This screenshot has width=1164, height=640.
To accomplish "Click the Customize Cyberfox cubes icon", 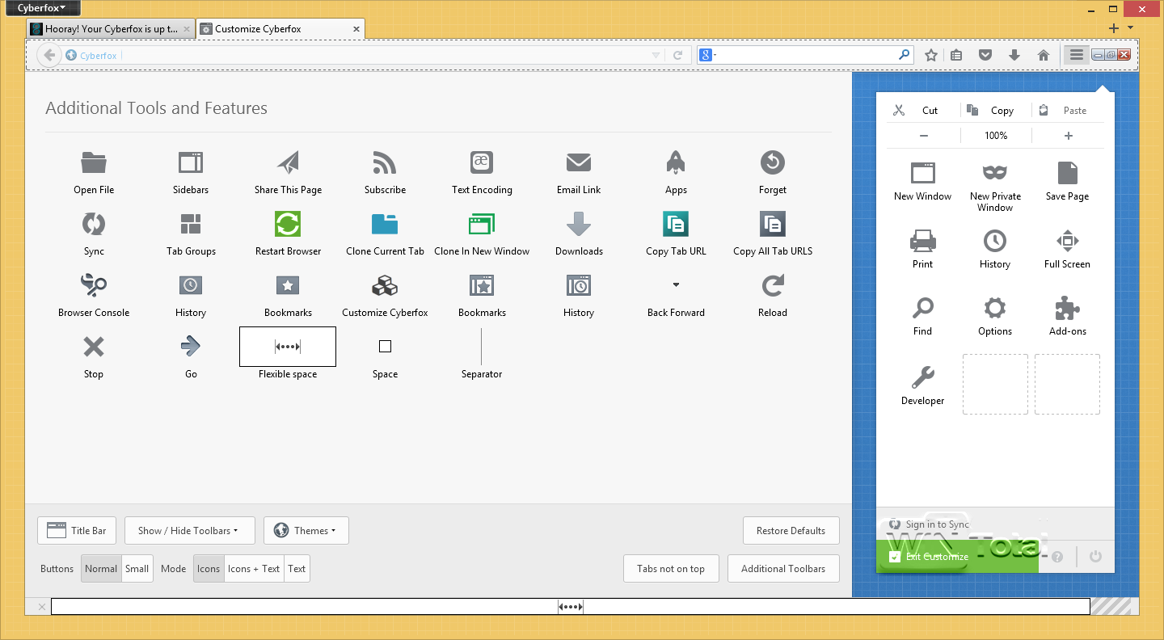I will click(385, 285).
